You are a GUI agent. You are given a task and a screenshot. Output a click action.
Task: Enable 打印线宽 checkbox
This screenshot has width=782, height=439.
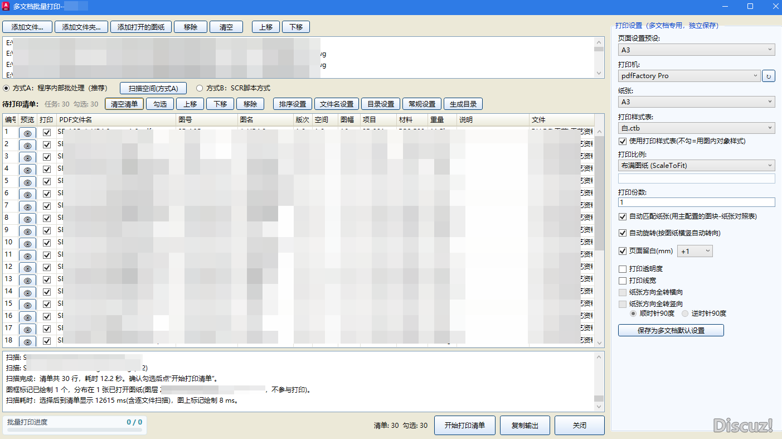point(623,281)
